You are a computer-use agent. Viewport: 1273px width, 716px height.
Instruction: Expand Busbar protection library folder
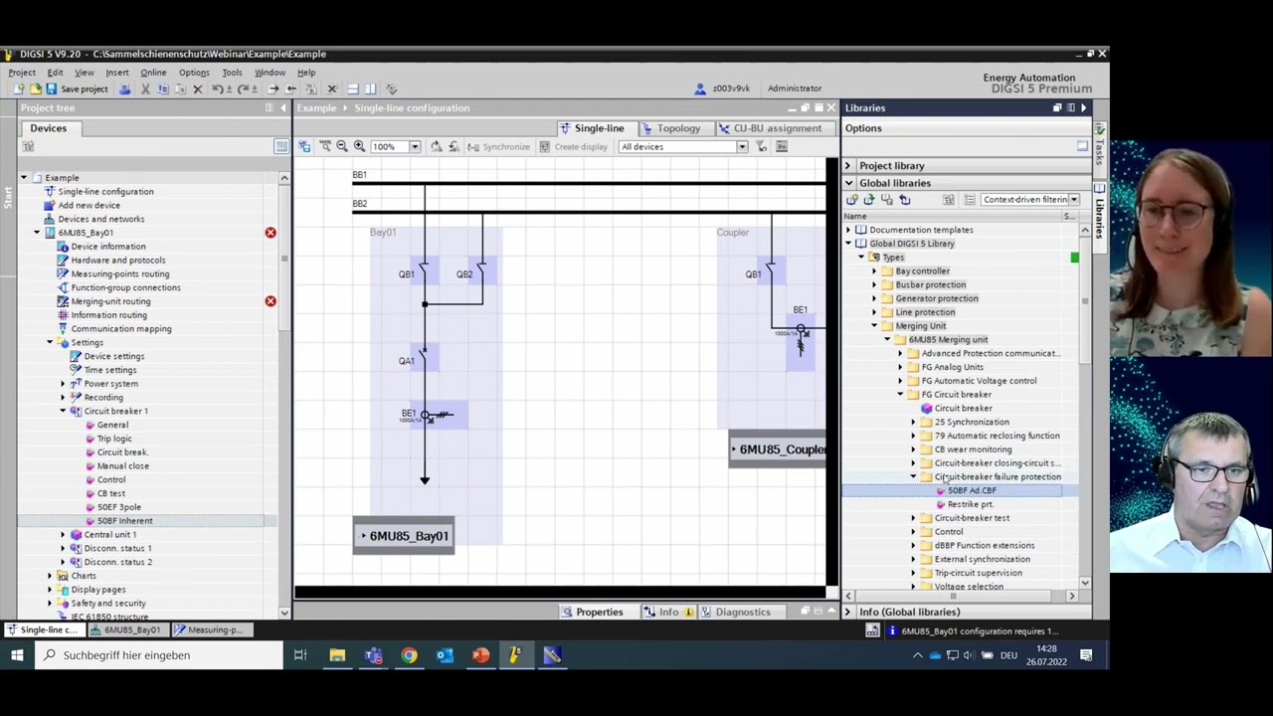tap(874, 284)
